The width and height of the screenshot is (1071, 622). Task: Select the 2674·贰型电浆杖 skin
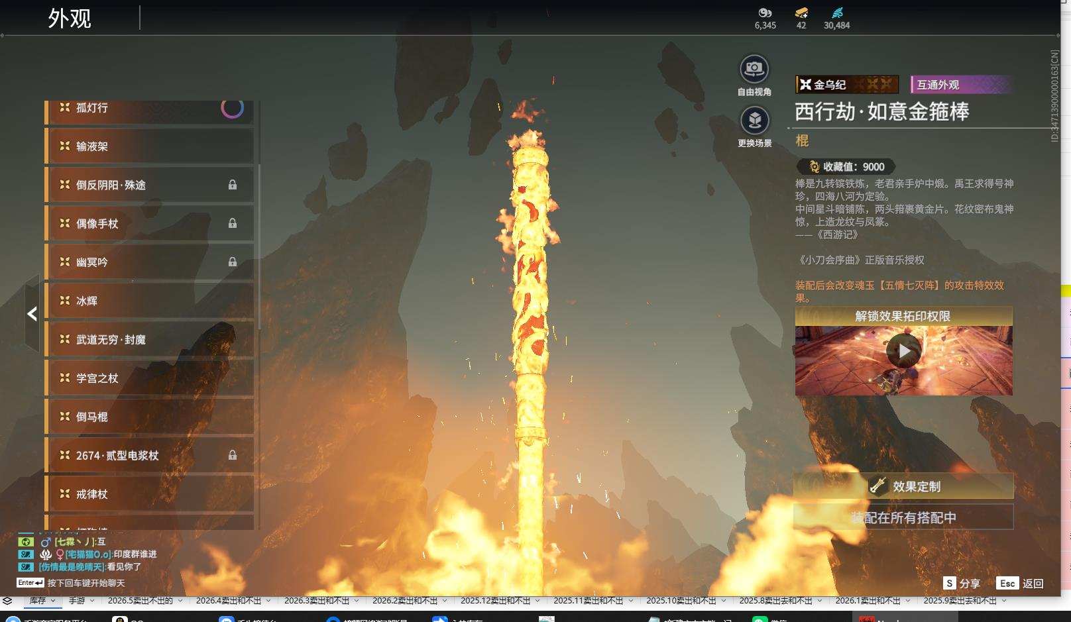point(149,456)
